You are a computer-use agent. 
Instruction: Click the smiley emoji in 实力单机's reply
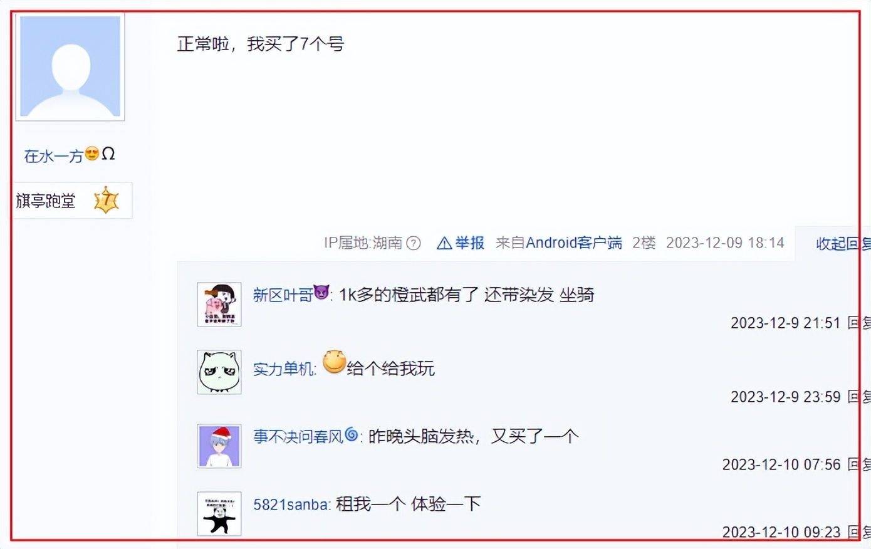(x=335, y=362)
